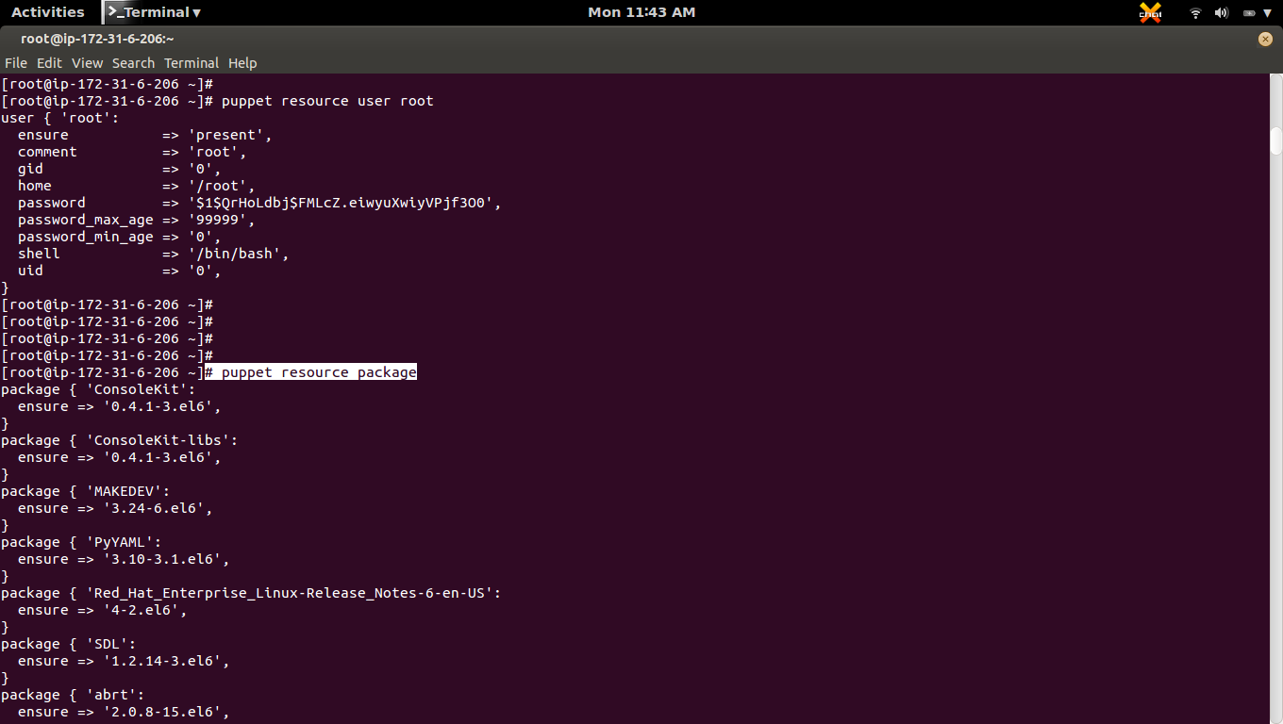The image size is (1283, 724).
Task: Open the Edit menu
Action: [x=49, y=63]
